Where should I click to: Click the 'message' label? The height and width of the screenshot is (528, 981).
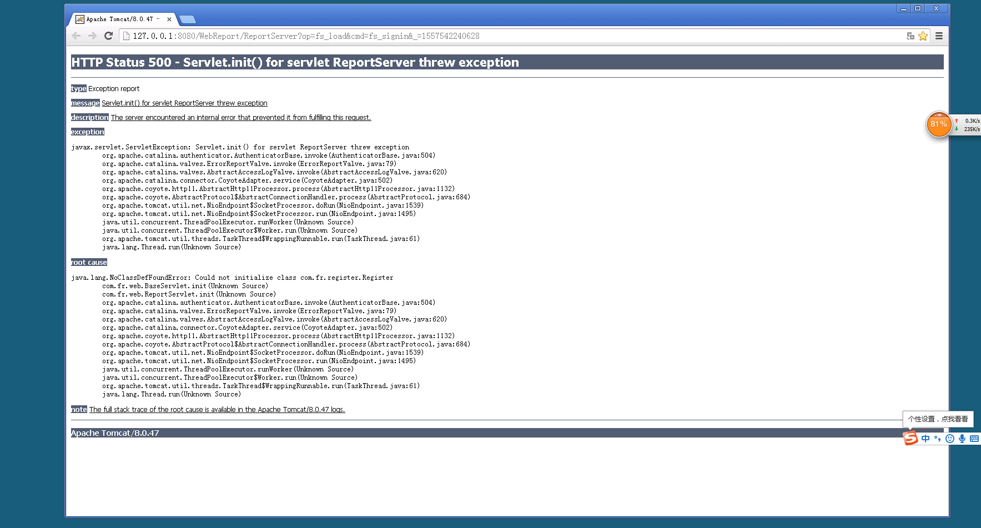(x=85, y=103)
